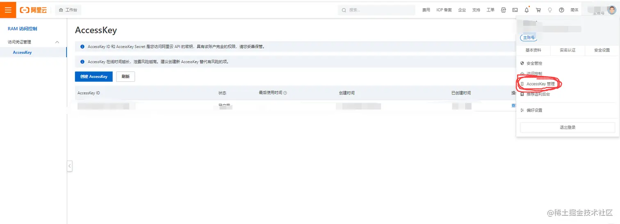The height and width of the screenshot is (224, 620).
Task: Click the user avatar picture
Action: (612, 10)
